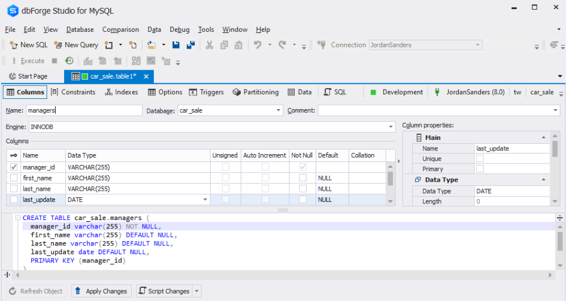Click the Redo arrow icon
The image size is (566, 301).
click(x=282, y=45)
